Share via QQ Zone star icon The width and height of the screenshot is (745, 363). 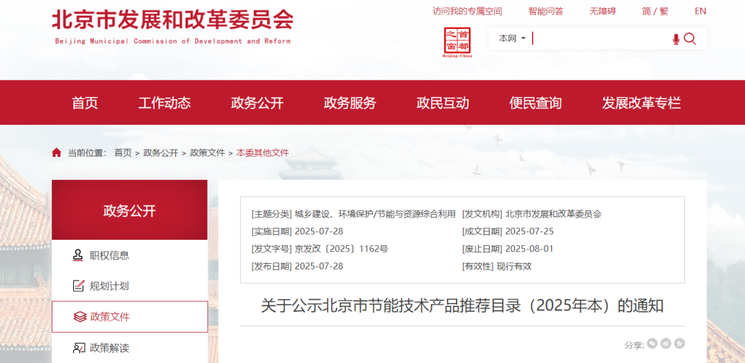tap(679, 343)
